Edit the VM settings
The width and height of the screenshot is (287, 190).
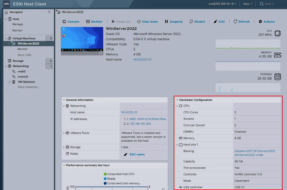click(219, 21)
